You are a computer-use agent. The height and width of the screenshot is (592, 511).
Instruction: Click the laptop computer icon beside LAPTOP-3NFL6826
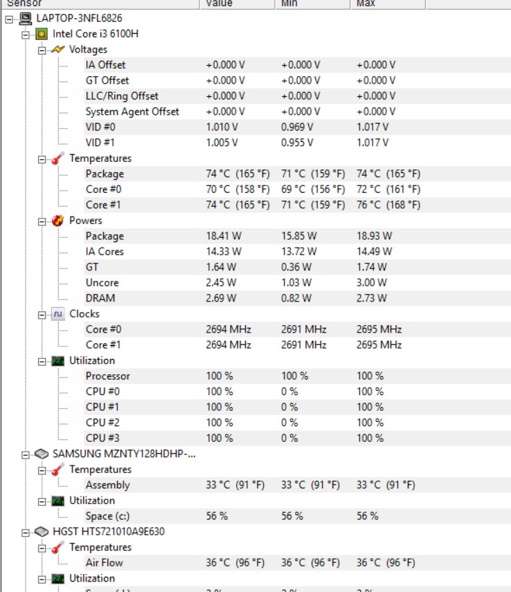(25, 18)
